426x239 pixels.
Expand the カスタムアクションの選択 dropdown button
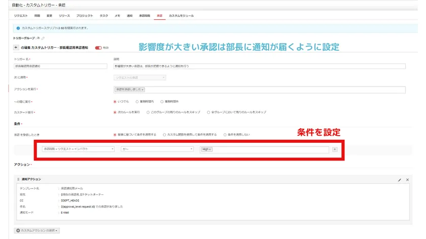[38, 230]
